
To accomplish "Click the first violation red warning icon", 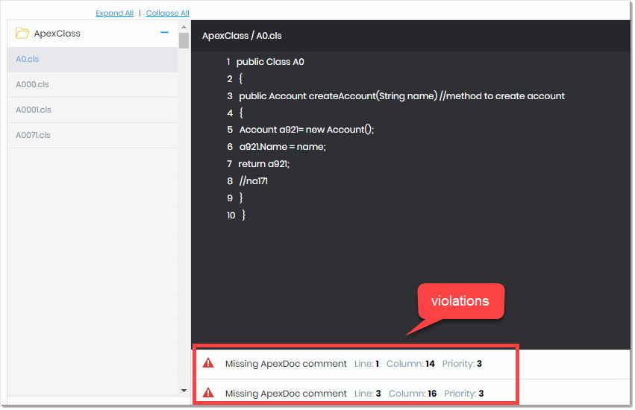I will 209,363.
